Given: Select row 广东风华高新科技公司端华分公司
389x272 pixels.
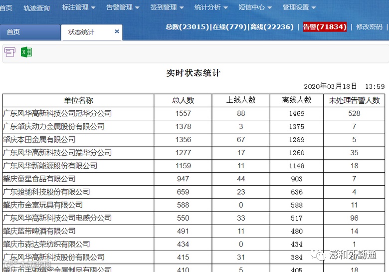Looking at the screenshot, I should (x=194, y=153).
